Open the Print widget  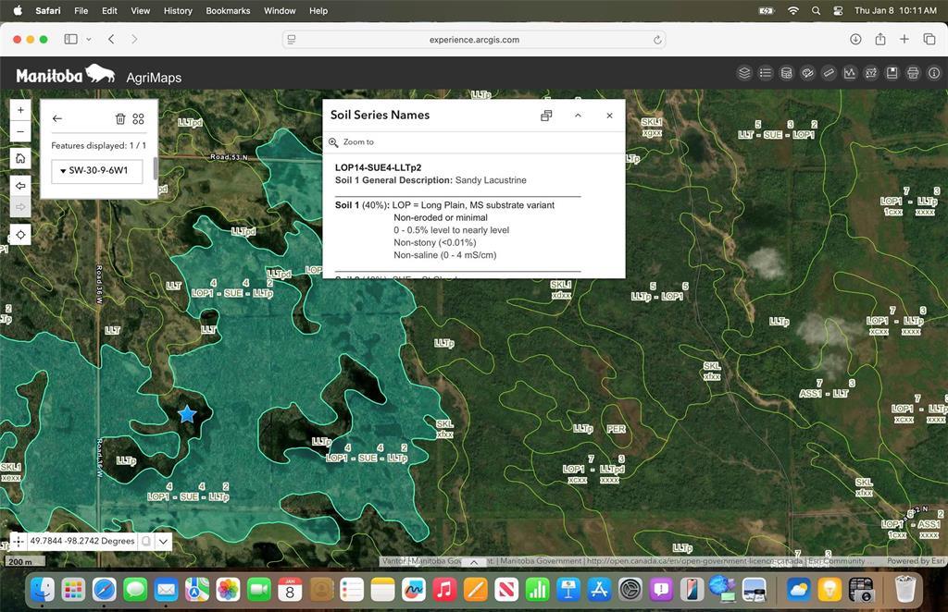tap(913, 73)
